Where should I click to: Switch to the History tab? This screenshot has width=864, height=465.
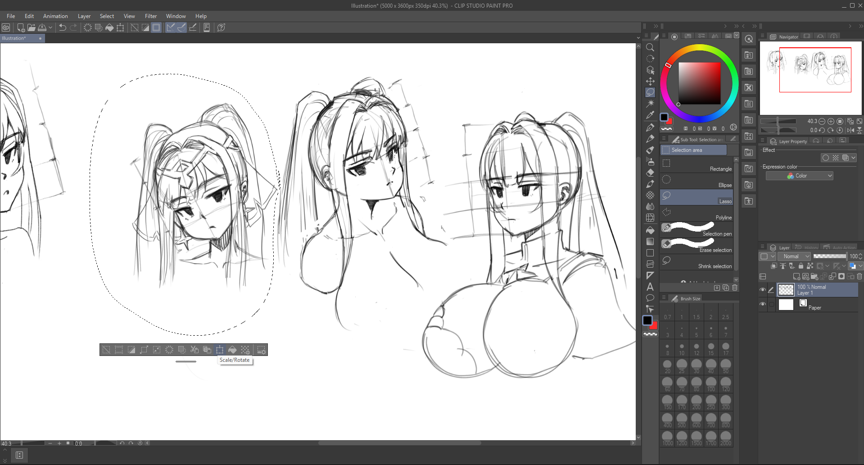point(806,247)
